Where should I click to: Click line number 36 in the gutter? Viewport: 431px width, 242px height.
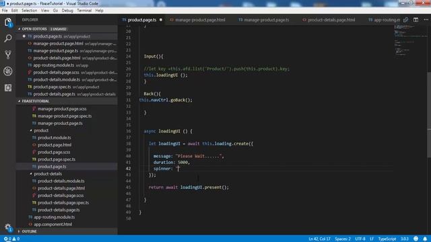pyautogui.click(x=128, y=131)
